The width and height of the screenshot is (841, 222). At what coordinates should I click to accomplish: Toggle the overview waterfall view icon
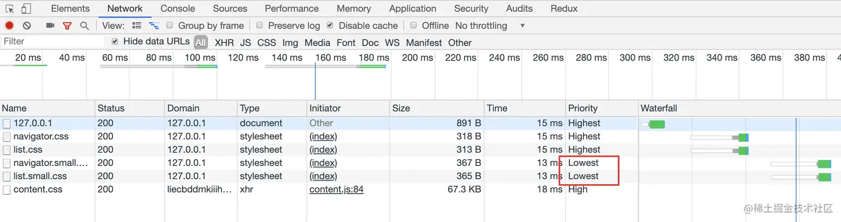point(155,26)
